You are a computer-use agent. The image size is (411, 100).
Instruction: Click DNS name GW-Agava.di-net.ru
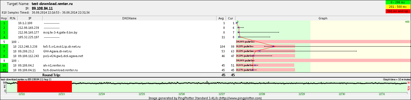58,51
